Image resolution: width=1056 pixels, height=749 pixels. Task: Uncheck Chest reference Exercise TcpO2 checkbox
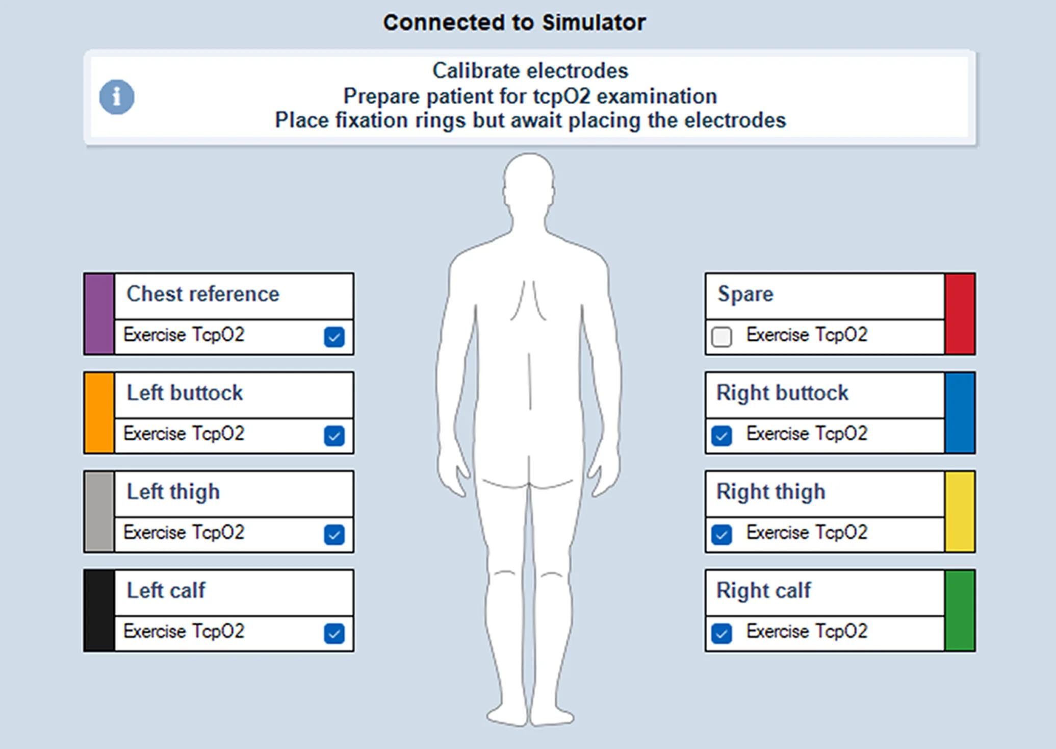334,337
